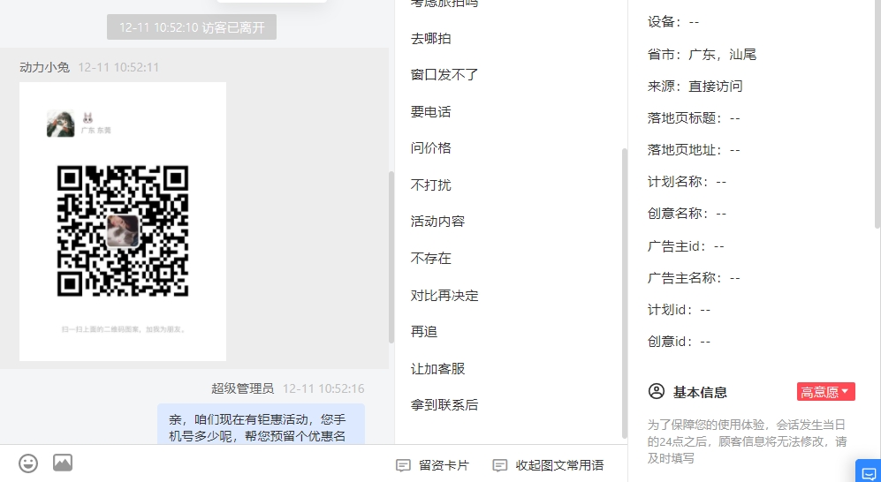Click the 留资卡片 card icon
This screenshot has height=482, width=881.
tap(403, 465)
